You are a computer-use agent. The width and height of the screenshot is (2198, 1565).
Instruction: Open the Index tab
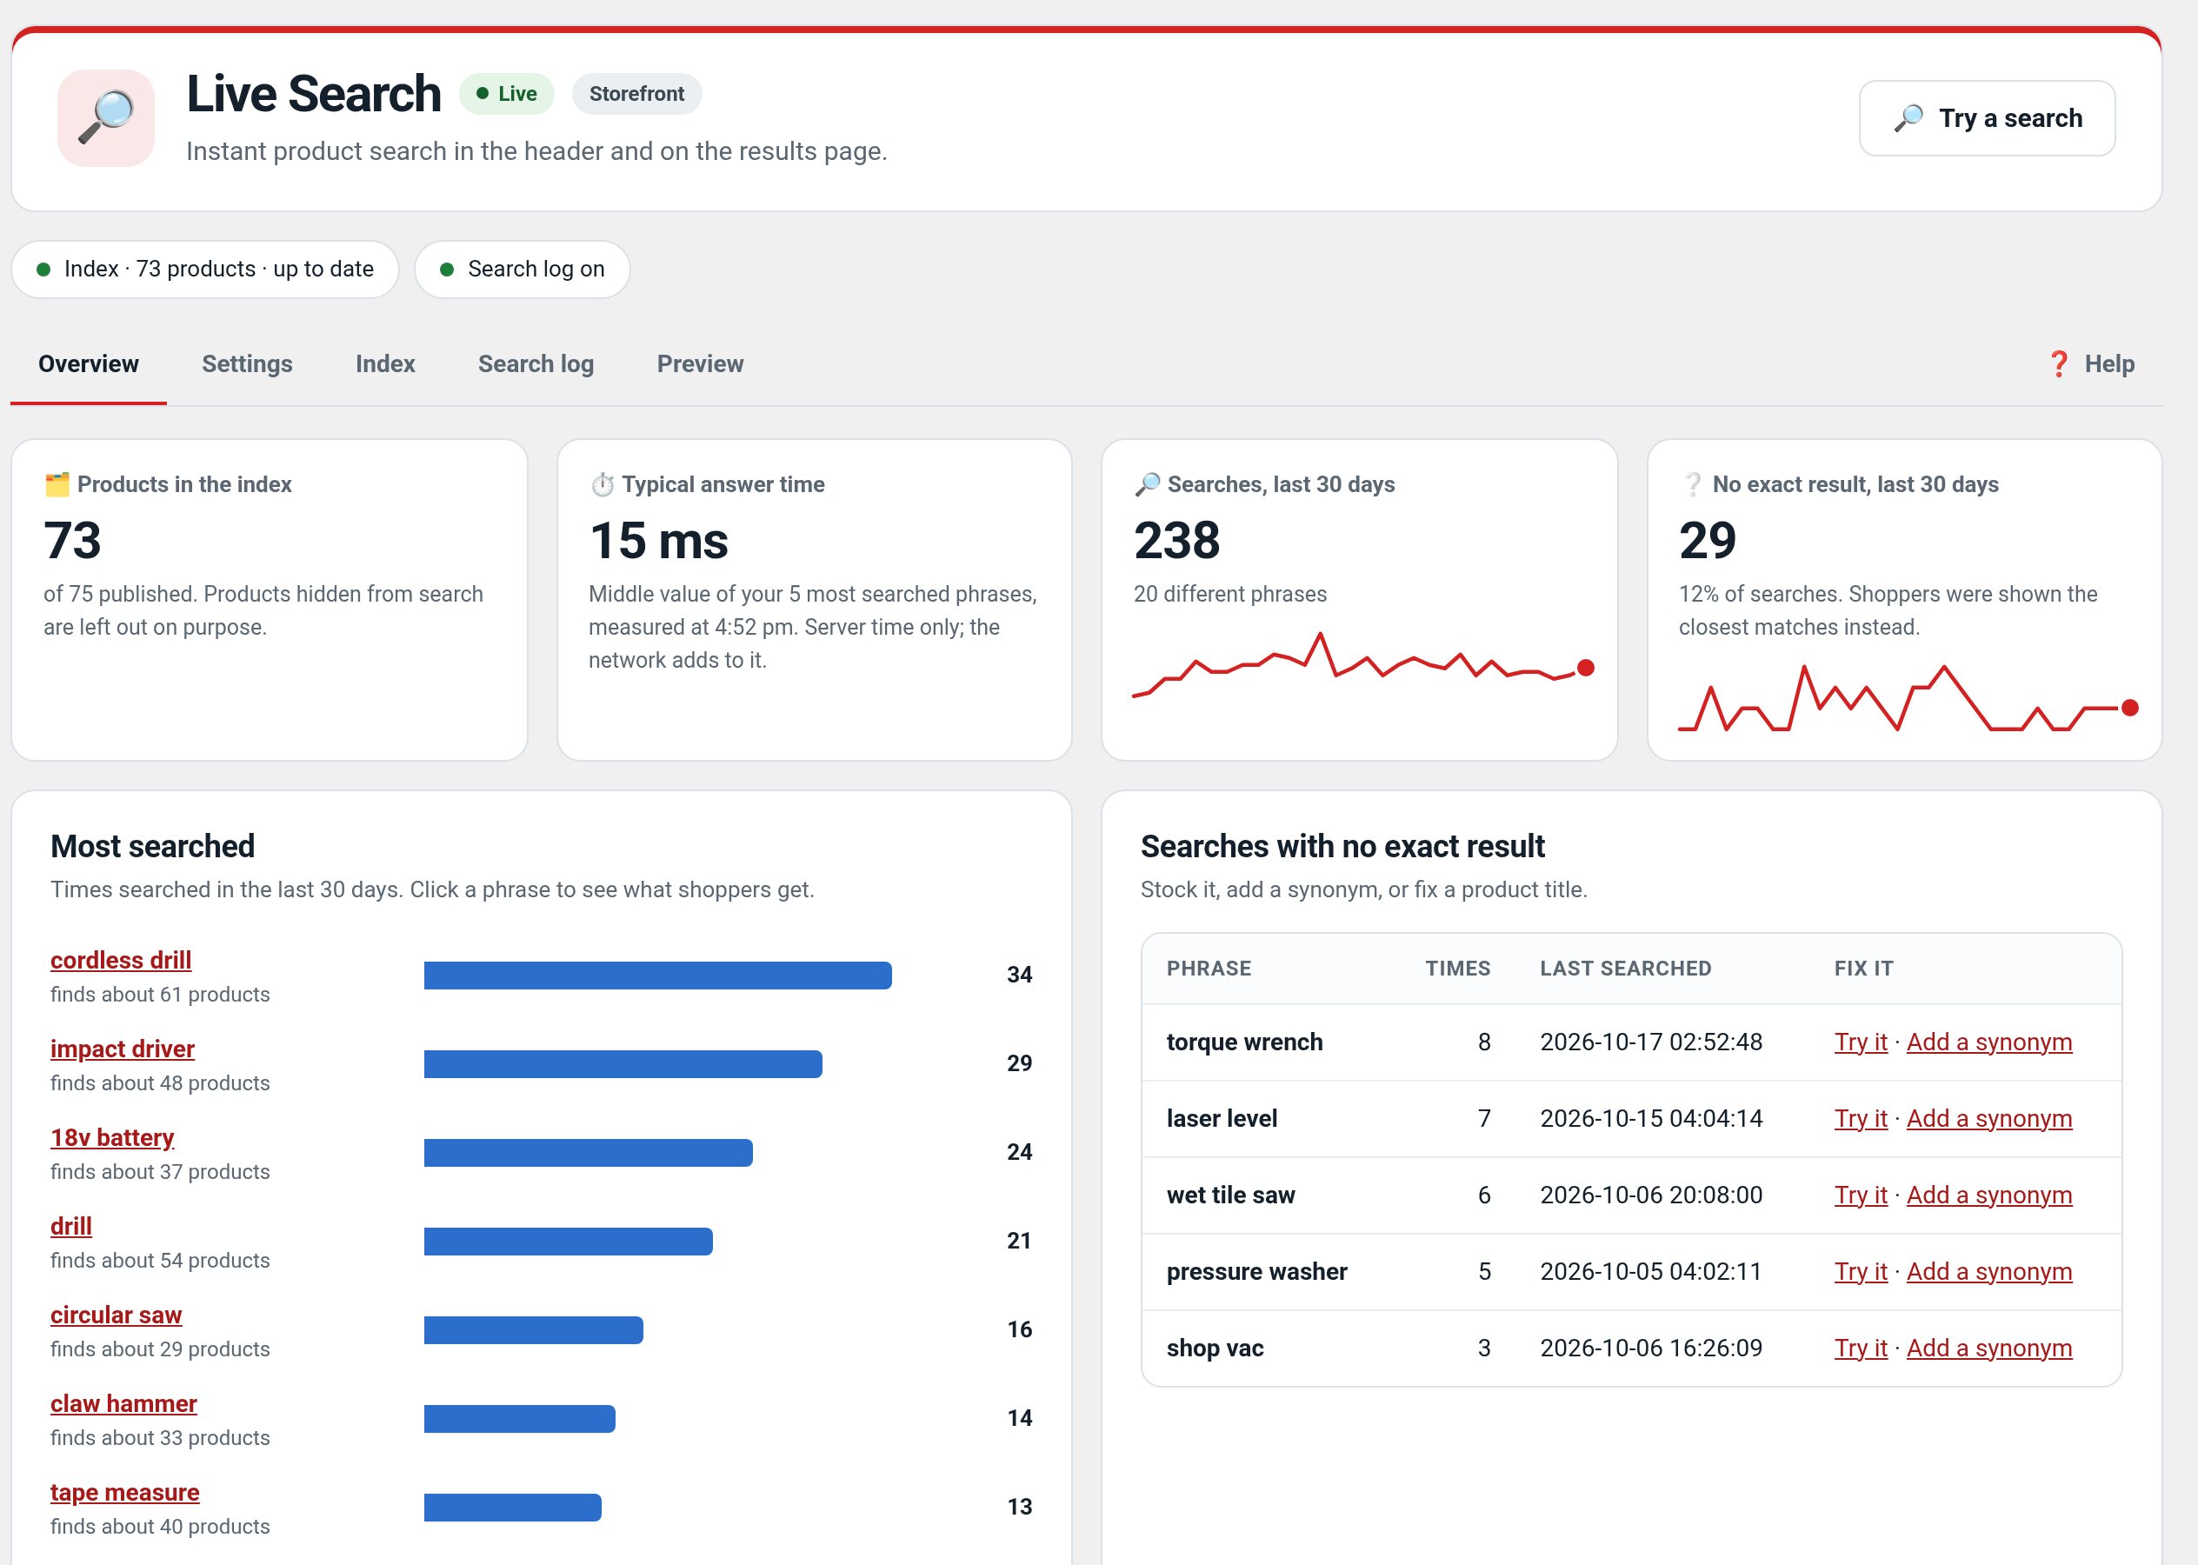point(384,364)
